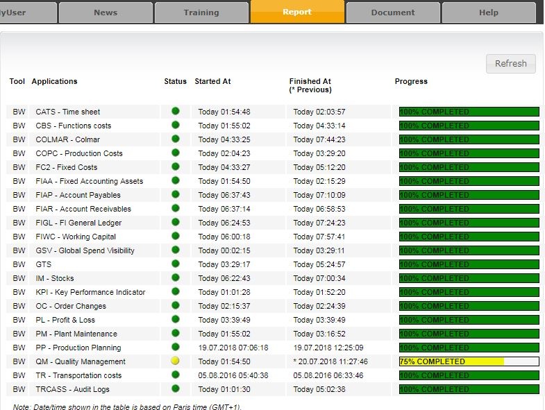Click green status dot for COLMAR - Colmar
545x410 pixels.
pos(175,139)
